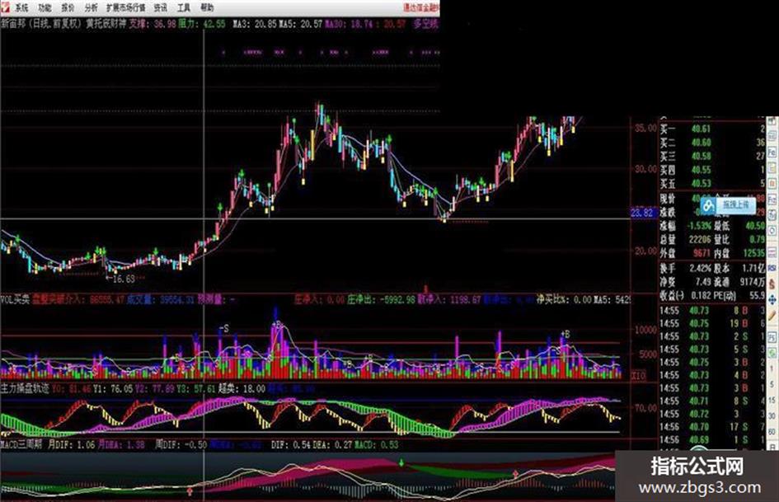The image size is (779, 502).
Task: Click the 16.63 low price marker on chart
Action: 123,279
